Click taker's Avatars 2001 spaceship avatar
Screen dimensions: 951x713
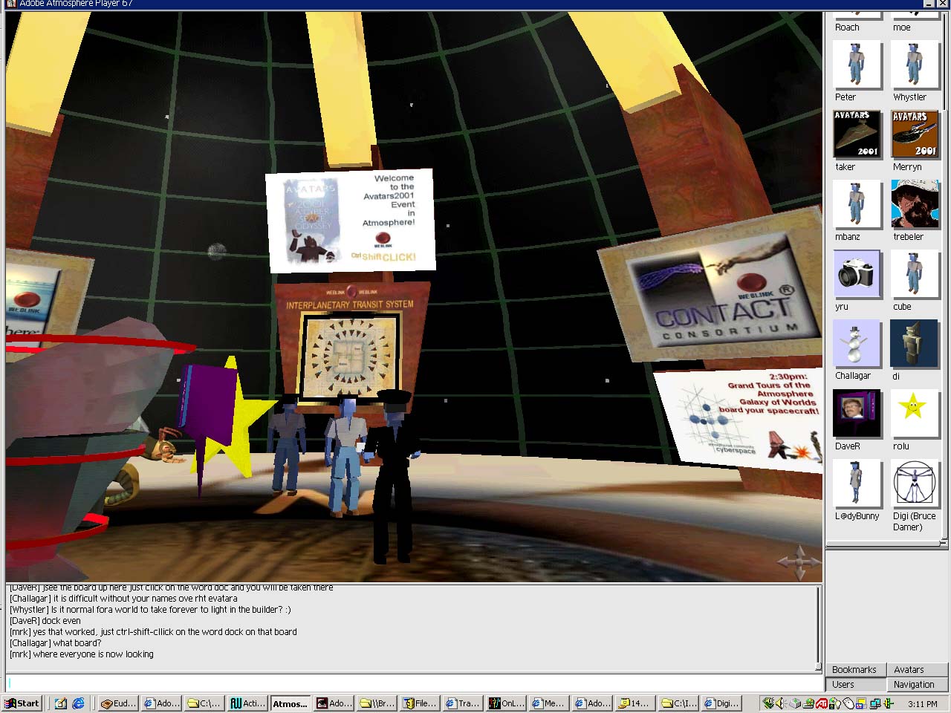point(857,134)
